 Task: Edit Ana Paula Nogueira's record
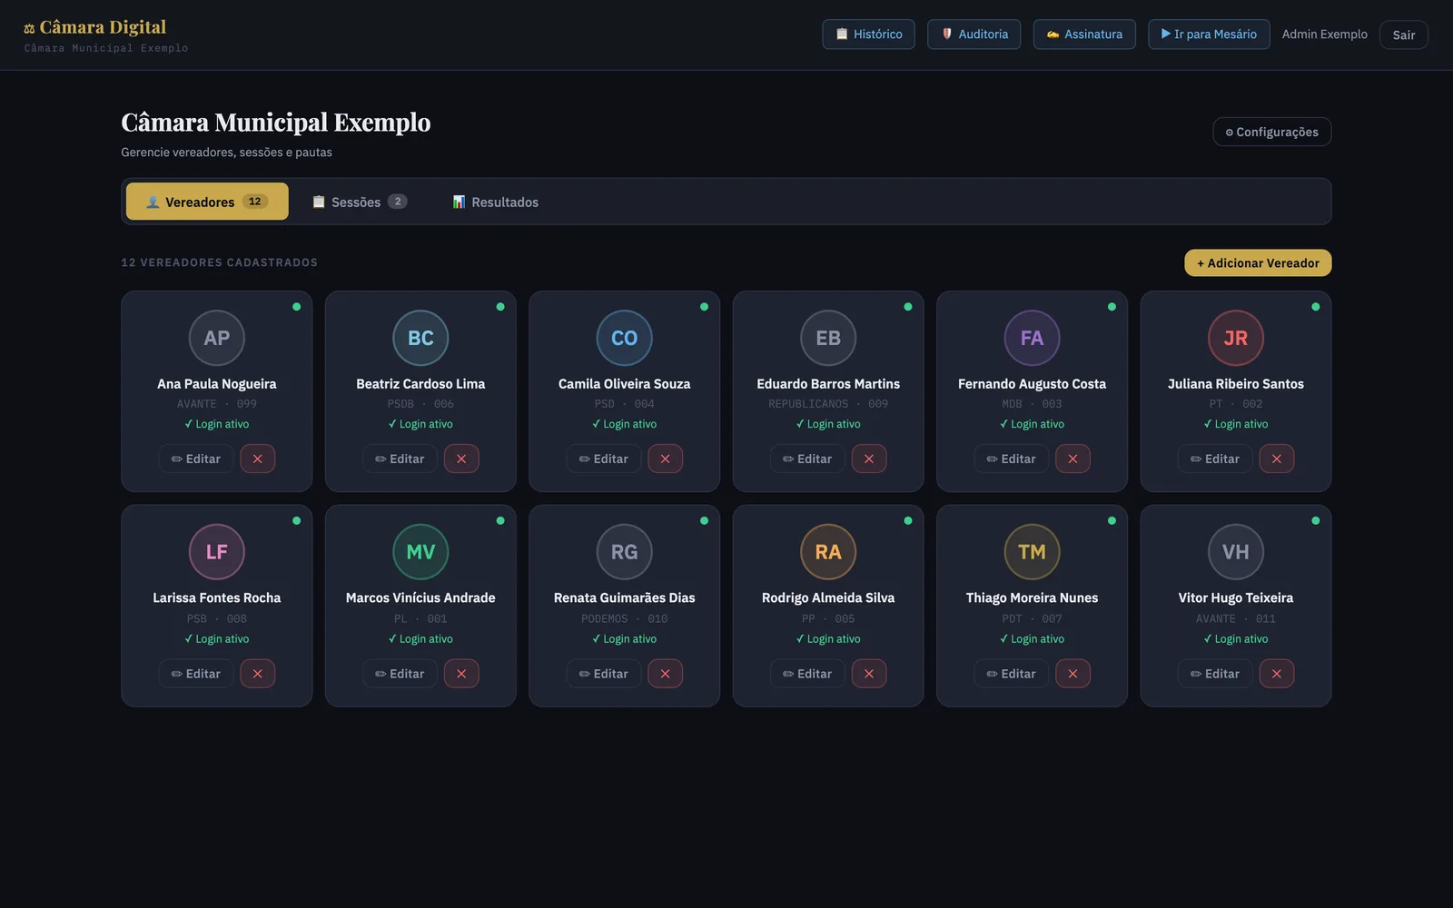point(196,459)
